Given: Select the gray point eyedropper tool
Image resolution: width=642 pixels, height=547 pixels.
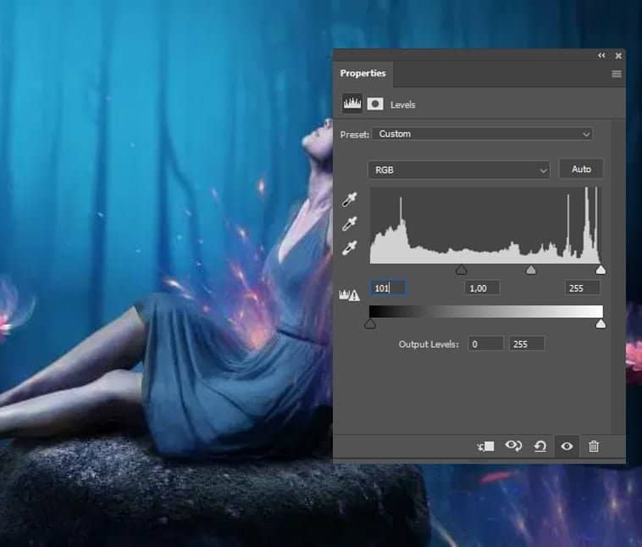Looking at the screenshot, I should point(350,224).
